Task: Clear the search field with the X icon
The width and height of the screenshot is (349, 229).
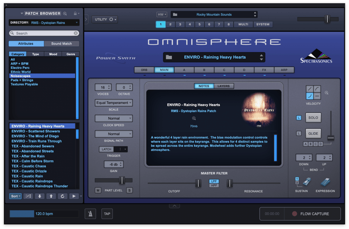Action: pos(76,33)
